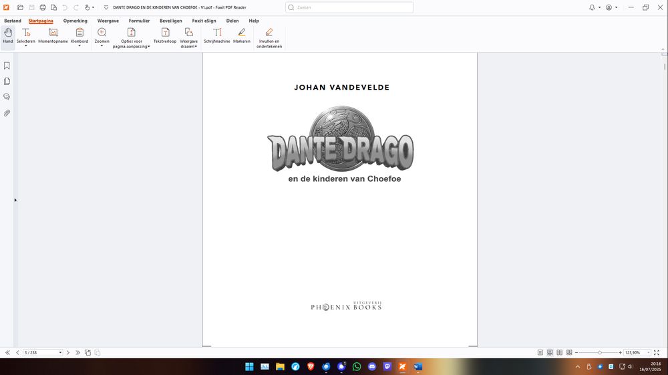Switch to the Delen tab
Screen dimensions: 668x375
click(x=232, y=21)
